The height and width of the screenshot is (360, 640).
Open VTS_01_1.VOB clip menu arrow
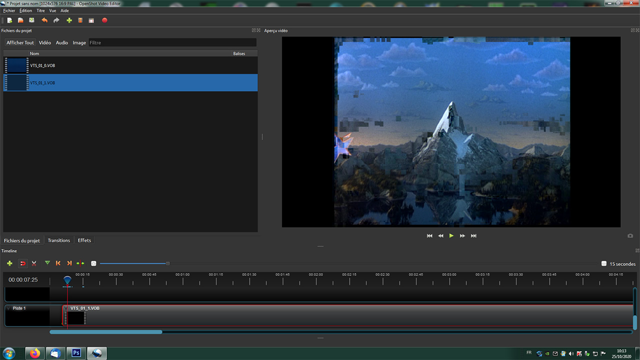tap(65, 308)
